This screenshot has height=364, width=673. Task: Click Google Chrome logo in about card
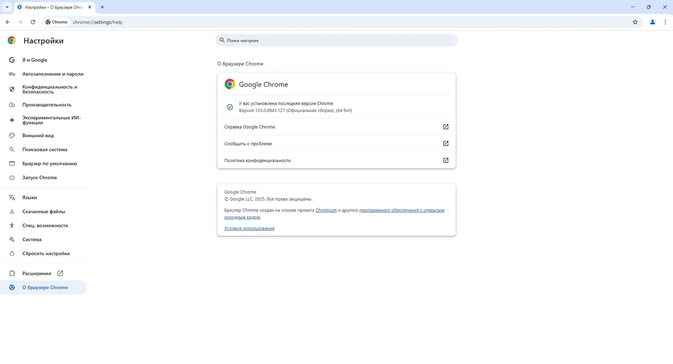pos(230,84)
